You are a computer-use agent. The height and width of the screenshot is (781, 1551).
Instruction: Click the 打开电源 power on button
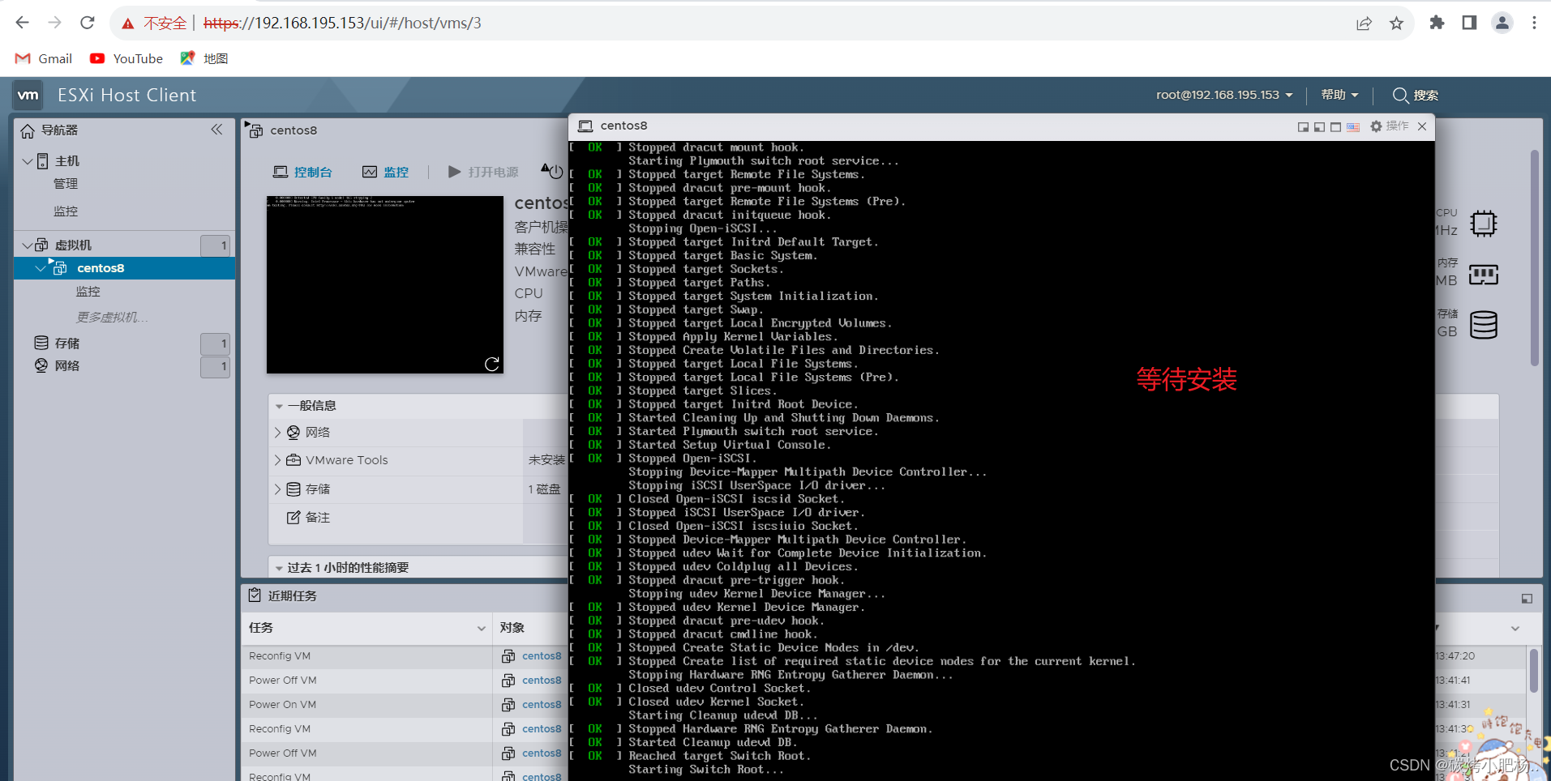click(483, 172)
